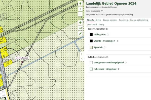Open overige zone - weidevogelgebied link
This screenshot has height=100, width=151.
pos(109,62)
